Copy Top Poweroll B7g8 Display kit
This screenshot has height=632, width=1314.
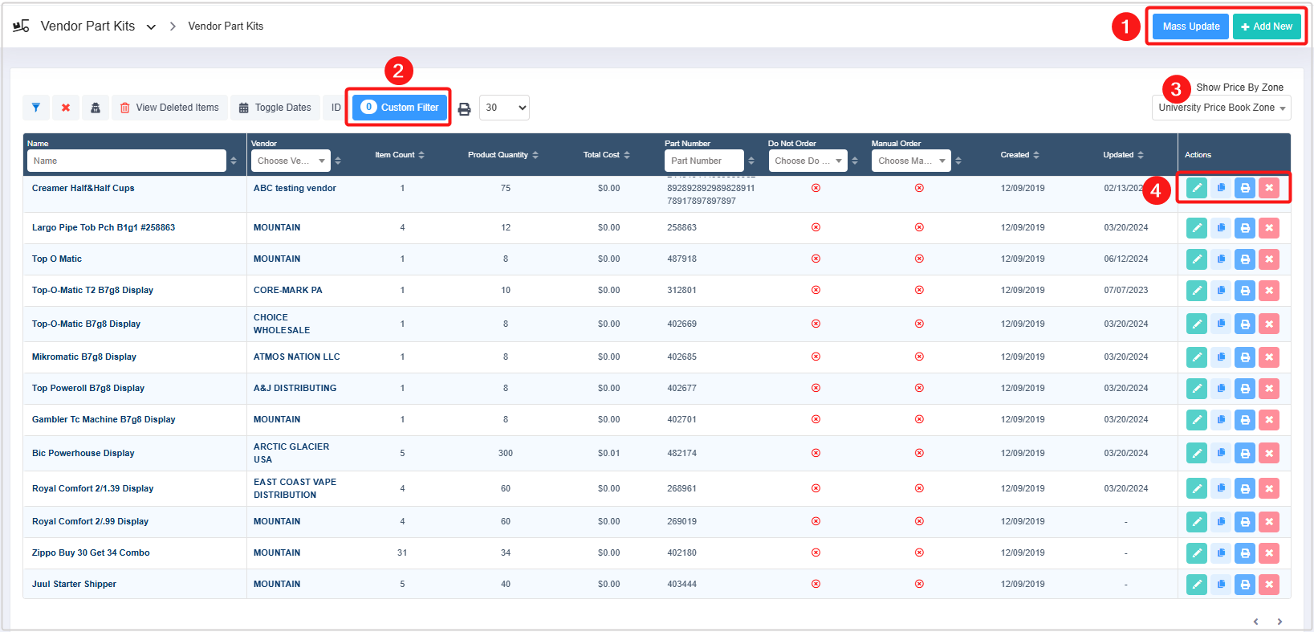click(x=1221, y=389)
